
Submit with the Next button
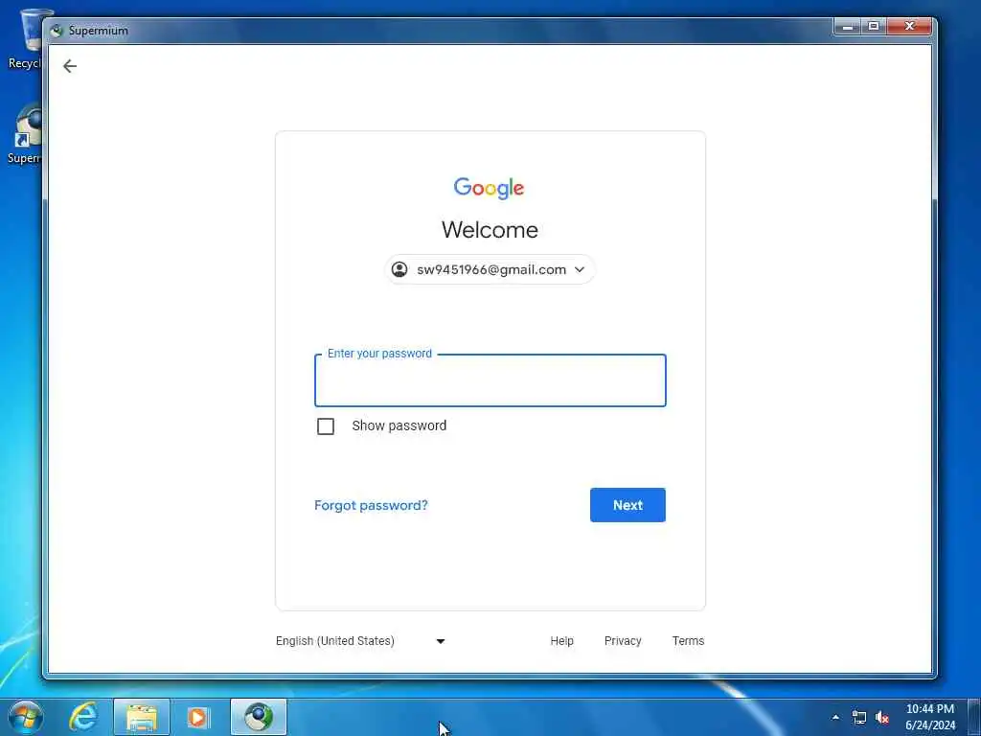(627, 505)
